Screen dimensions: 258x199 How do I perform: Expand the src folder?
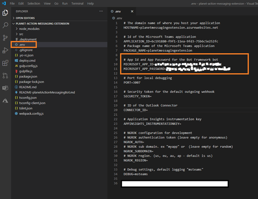pyautogui.click(x=21, y=33)
